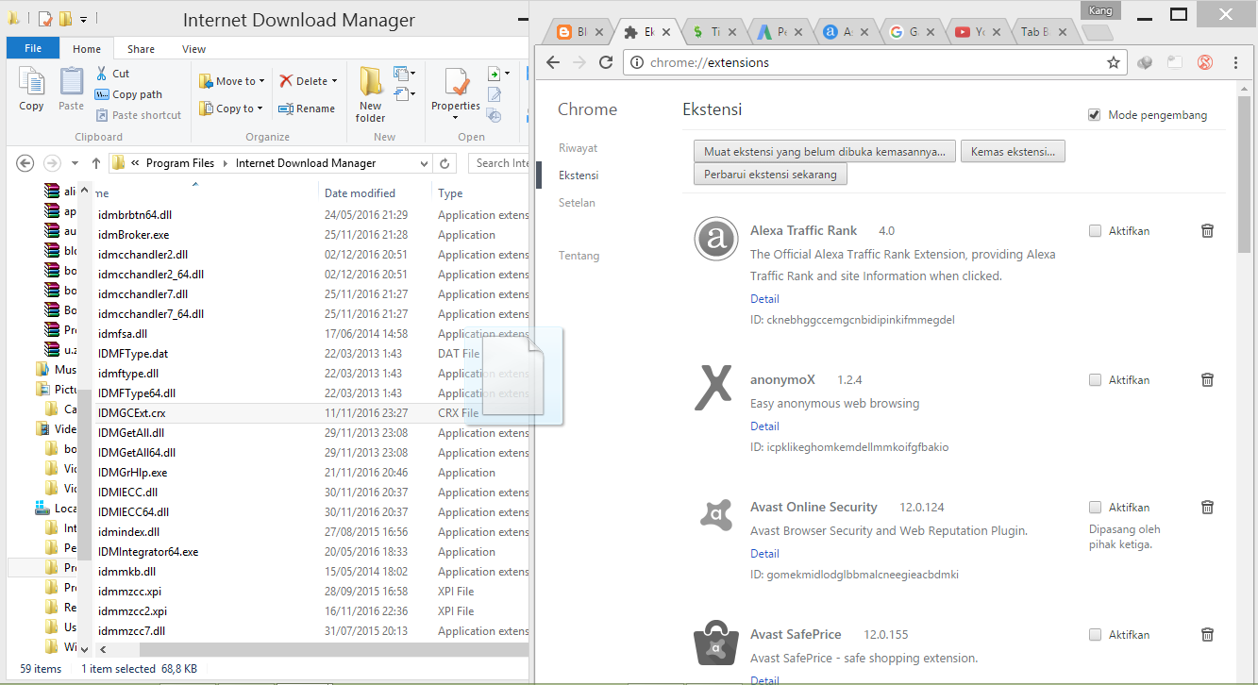This screenshot has width=1258, height=685.
Task: Open Detail link for anonymoX
Action: point(764,426)
